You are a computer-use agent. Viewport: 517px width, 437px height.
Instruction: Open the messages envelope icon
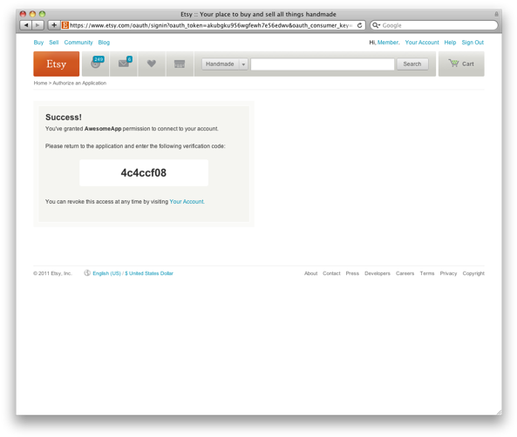(124, 64)
